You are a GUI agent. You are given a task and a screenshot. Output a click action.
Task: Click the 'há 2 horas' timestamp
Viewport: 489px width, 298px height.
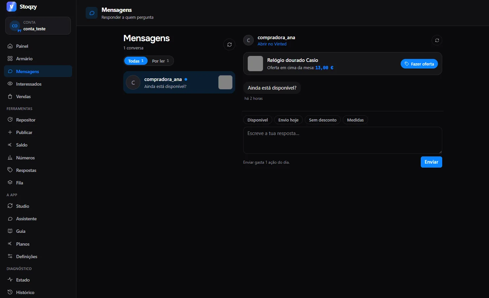pyautogui.click(x=254, y=98)
